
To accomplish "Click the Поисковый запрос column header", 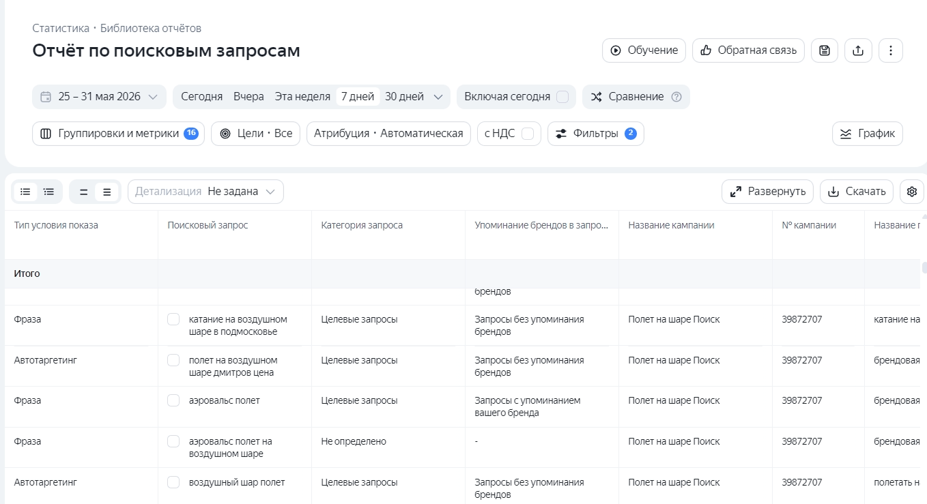I will [208, 225].
